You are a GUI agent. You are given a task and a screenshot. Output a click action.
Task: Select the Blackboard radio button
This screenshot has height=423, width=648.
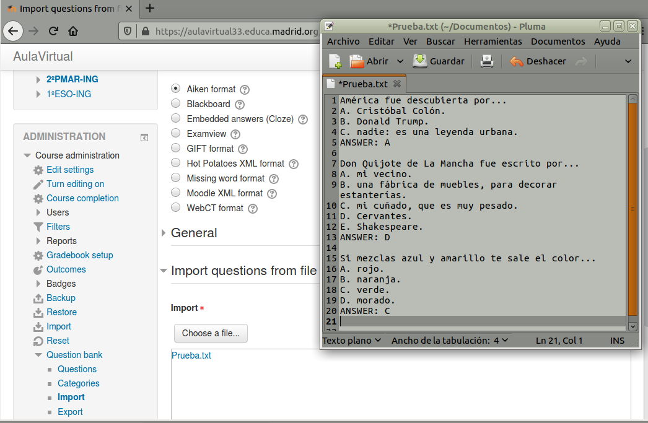click(x=176, y=103)
